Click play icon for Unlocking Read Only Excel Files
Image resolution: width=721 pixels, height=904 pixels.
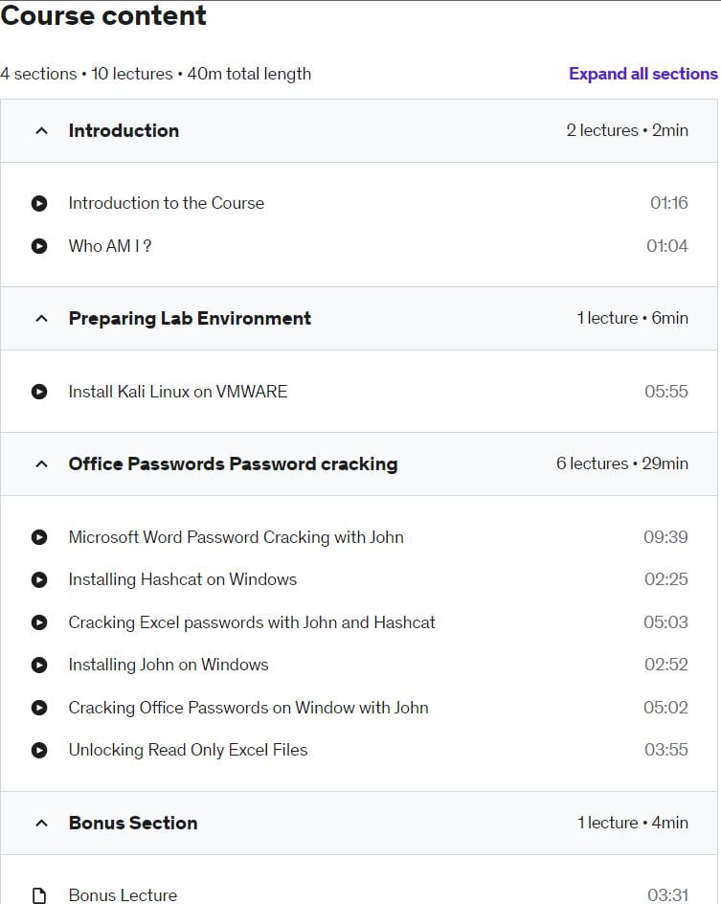[39, 750]
